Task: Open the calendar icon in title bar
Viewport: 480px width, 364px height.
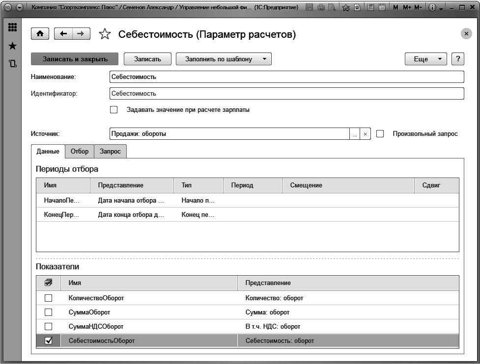Action: pyautogui.click(x=382, y=7)
